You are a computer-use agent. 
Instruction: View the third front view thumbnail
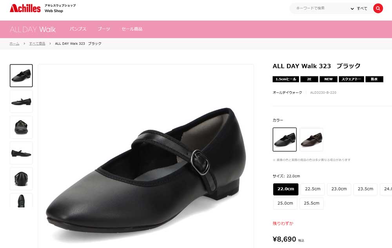21,127
